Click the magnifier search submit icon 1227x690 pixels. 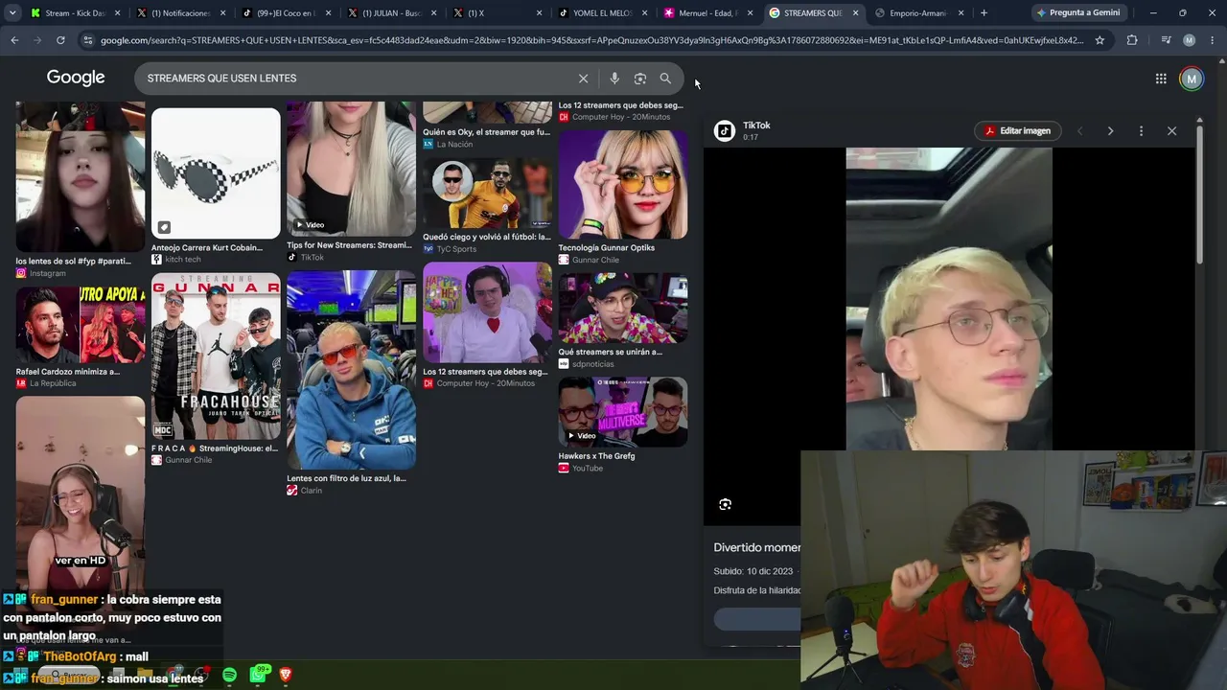pos(665,79)
